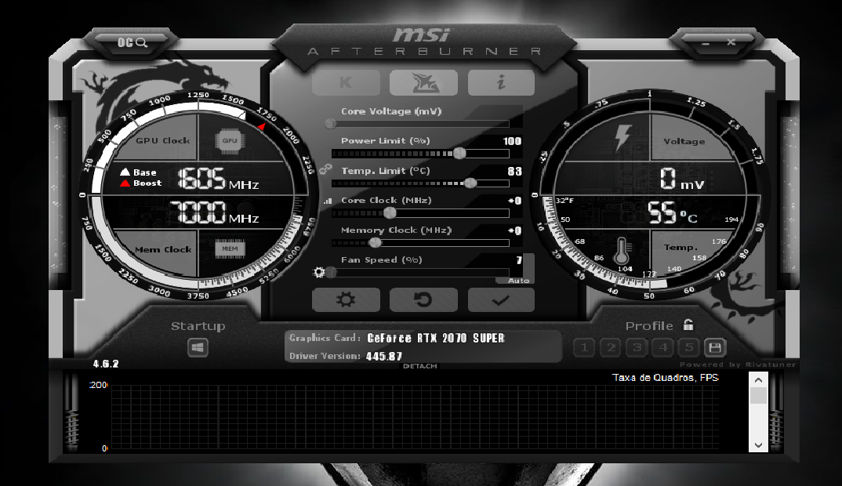This screenshot has height=486, width=842.
Task: Open the OC Scanner
Action: pyautogui.click(x=132, y=42)
